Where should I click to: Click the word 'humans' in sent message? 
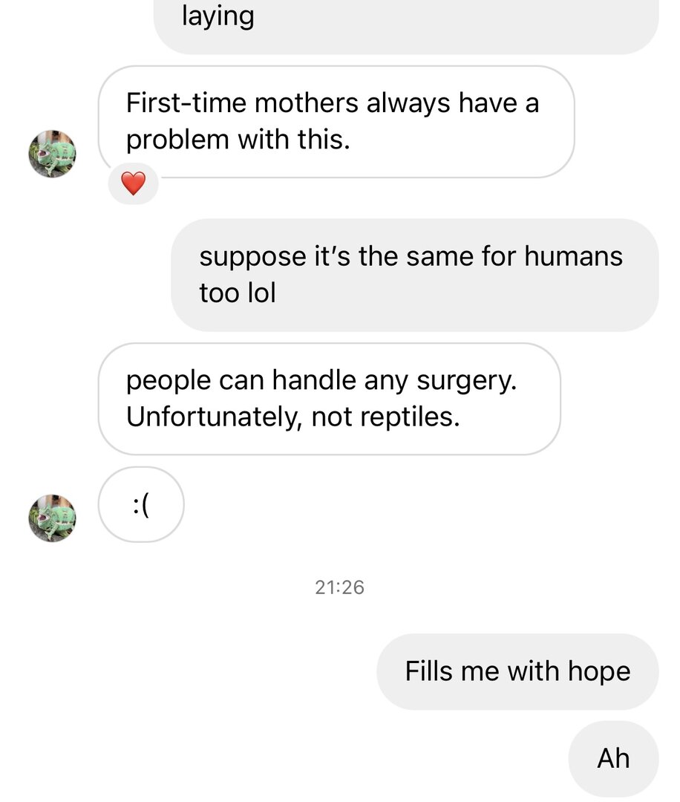click(573, 256)
